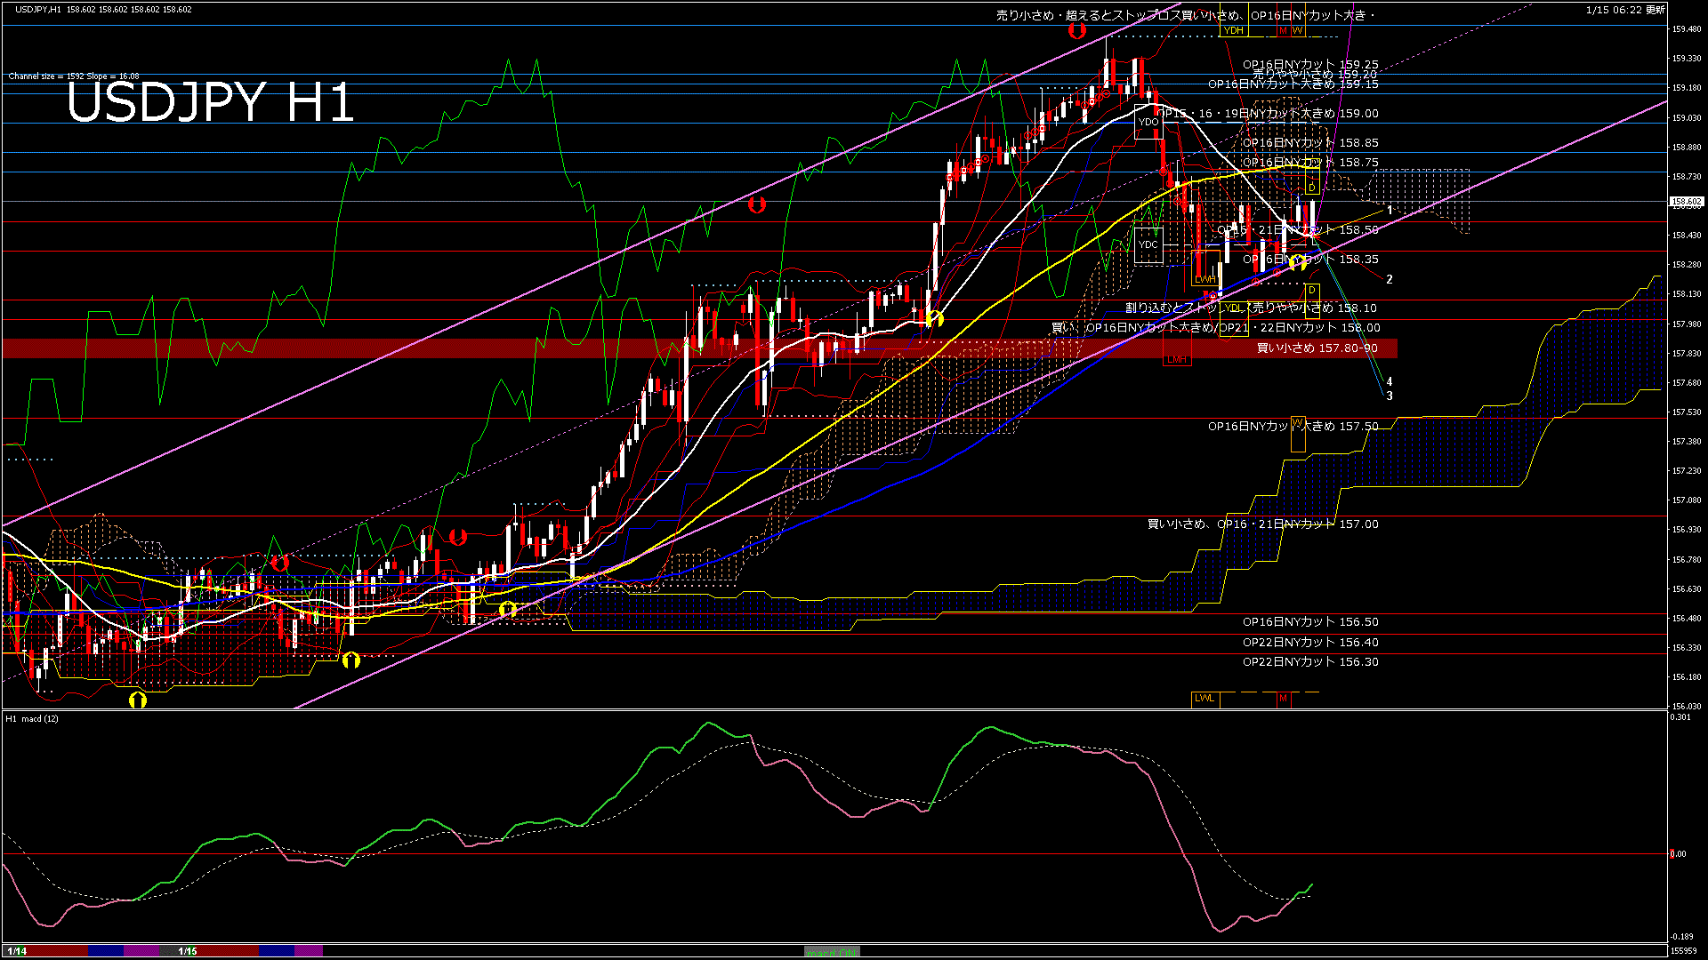
Task: Click the 1/14 date label on timeline
Action: pos(17,951)
